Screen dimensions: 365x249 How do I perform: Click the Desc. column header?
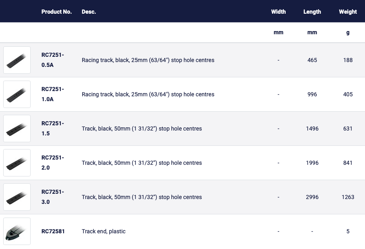(89, 12)
